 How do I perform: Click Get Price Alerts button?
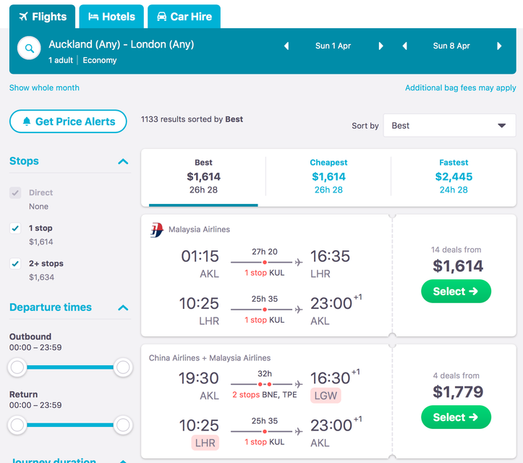tap(68, 122)
